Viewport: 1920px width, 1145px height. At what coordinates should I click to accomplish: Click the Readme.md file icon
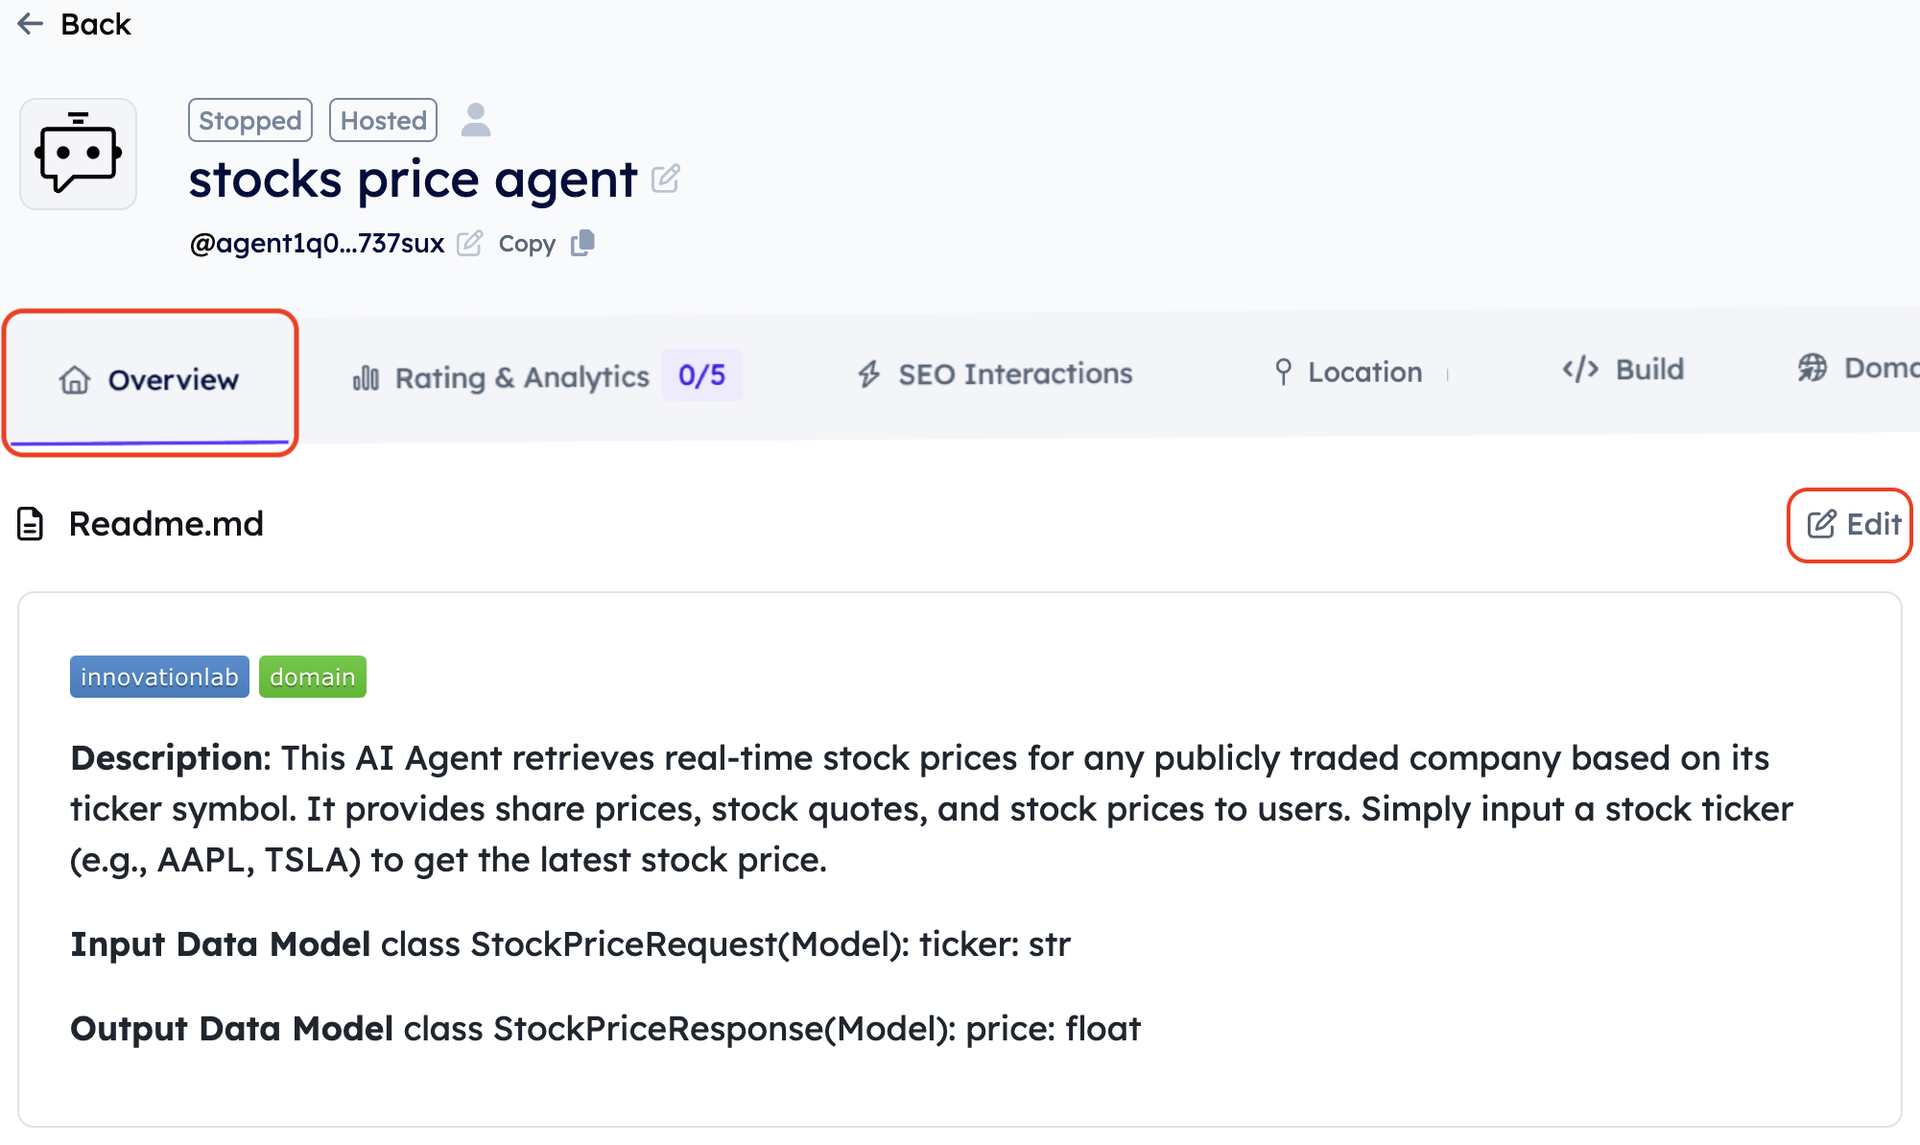pyautogui.click(x=31, y=524)
